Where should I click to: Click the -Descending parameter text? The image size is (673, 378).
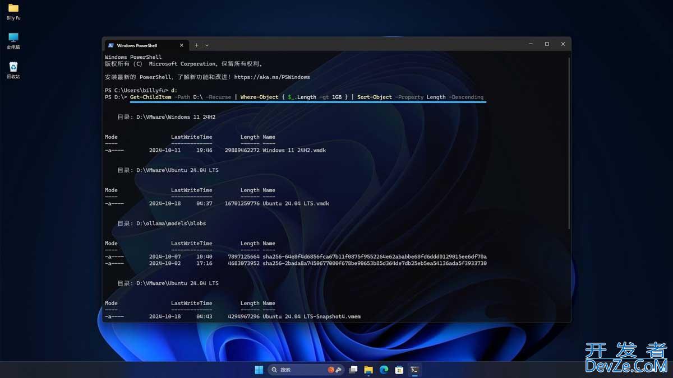point(466,97)
